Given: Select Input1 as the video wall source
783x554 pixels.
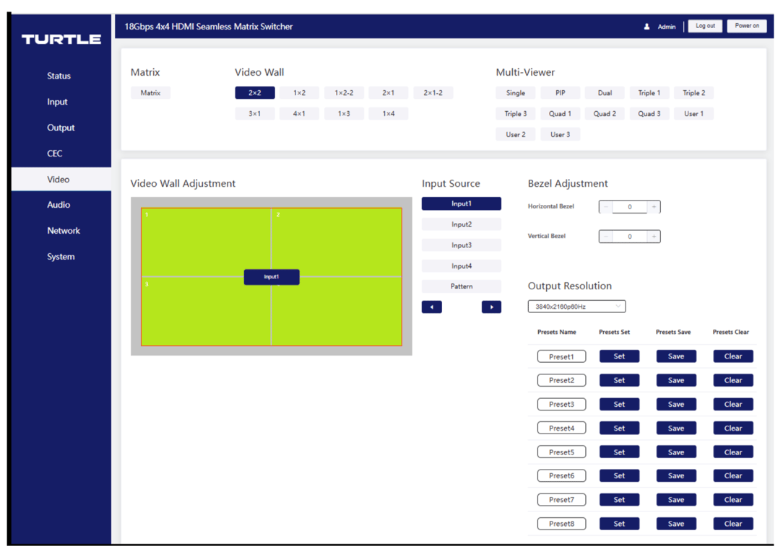Looking at the screenshot, I should [x=461, y=203].
